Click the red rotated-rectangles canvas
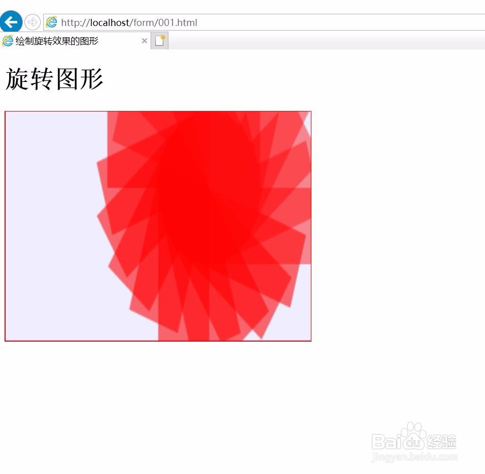485x474 pixels. pyautogui.click(x=158, y=226)
